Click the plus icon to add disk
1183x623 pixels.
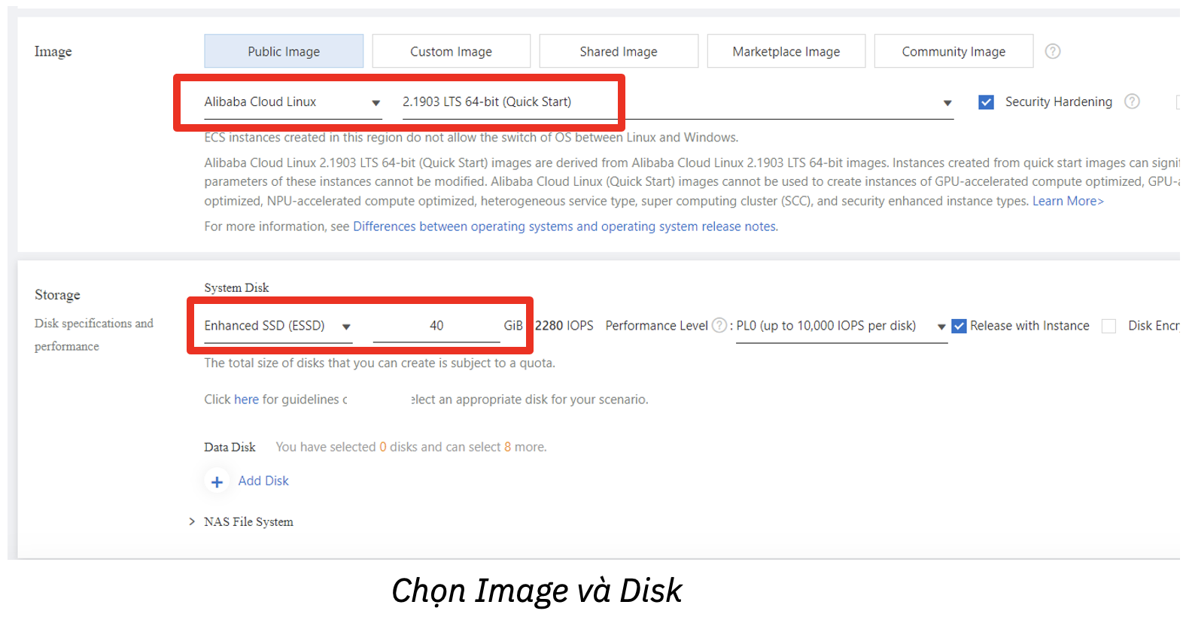[x=217, y=482]
